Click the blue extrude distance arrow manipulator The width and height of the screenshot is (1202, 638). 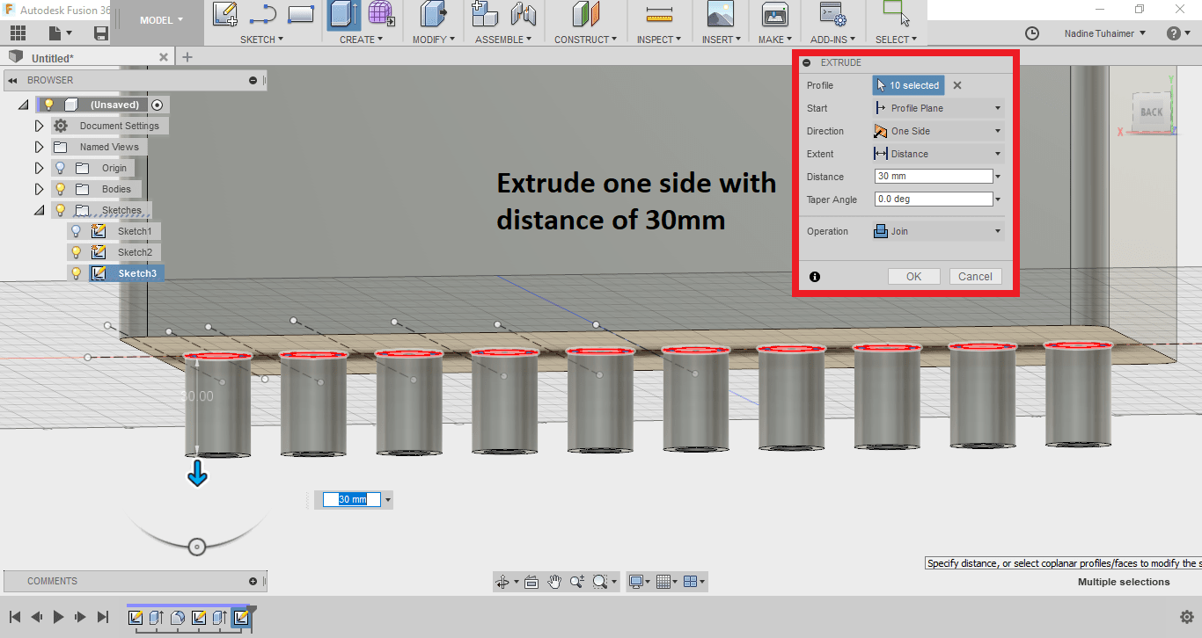(197, 475)
